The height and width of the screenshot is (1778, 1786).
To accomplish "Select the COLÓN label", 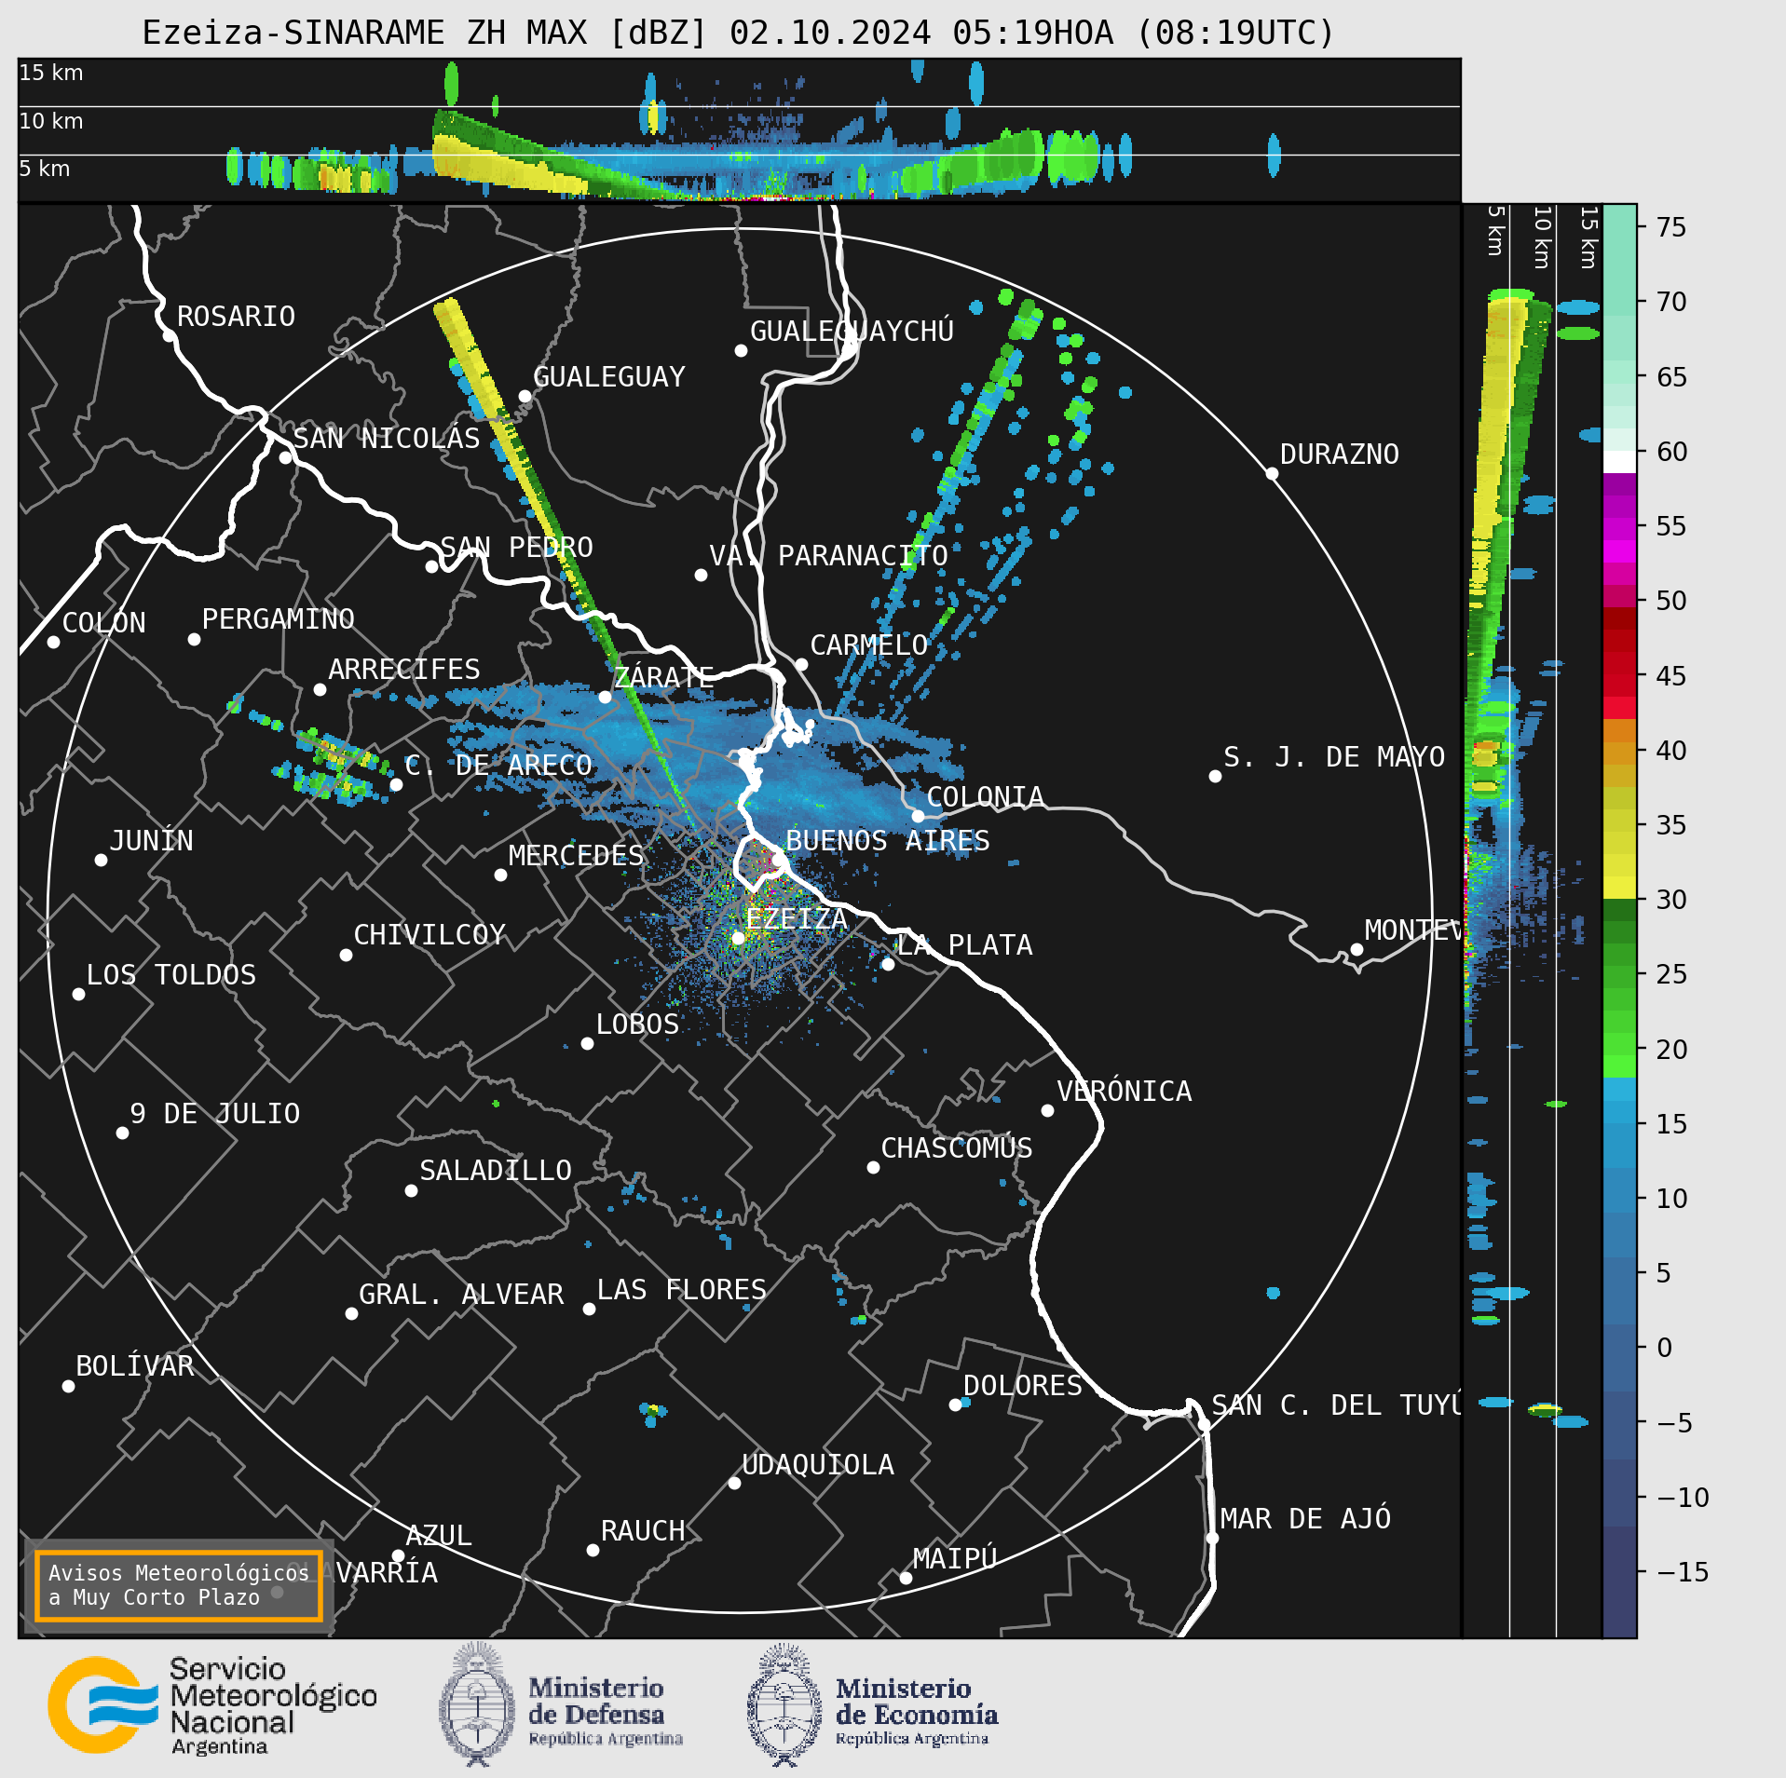I will (x=104, y=623).
